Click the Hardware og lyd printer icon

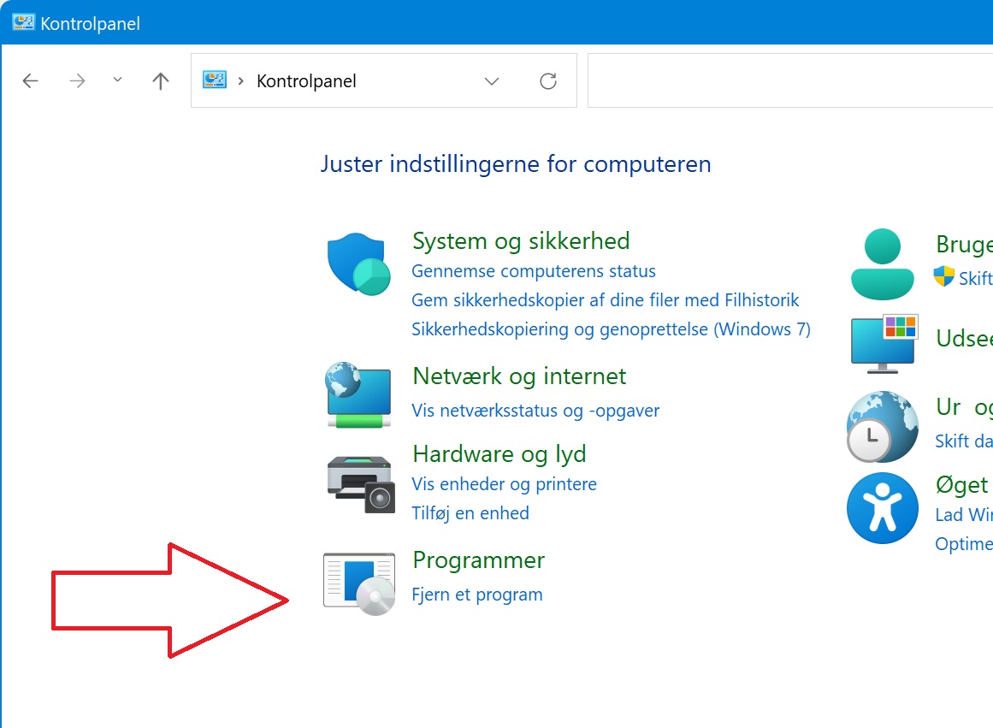pyautogui.click(x=361, y=484)
